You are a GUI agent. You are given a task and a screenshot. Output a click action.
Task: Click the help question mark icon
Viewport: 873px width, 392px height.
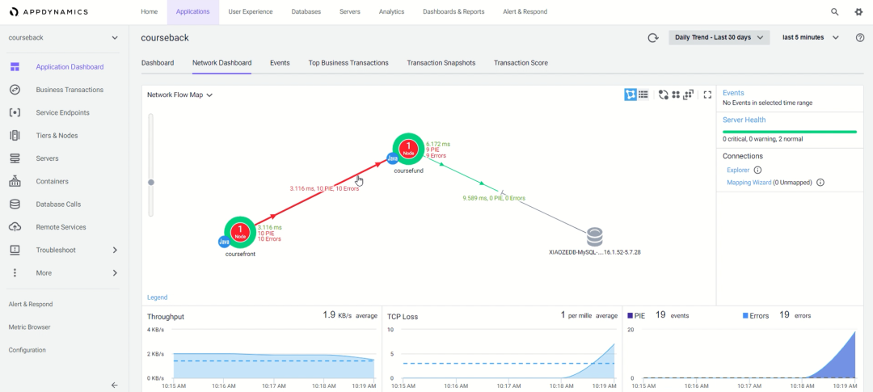(860, 38)
